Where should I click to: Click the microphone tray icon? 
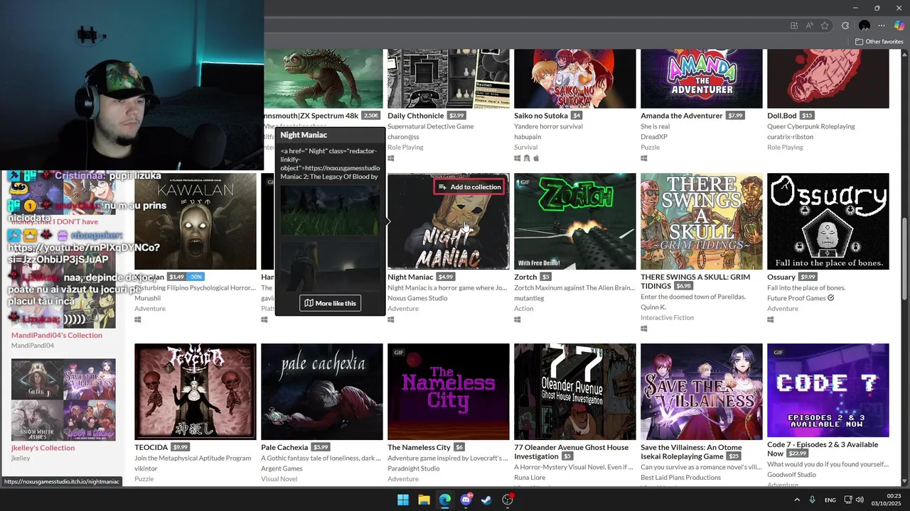point(812,500)
